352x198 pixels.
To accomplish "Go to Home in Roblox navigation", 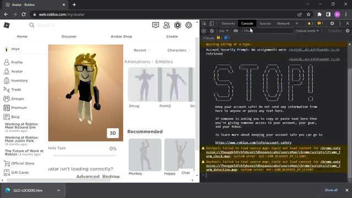I will 22,36.
